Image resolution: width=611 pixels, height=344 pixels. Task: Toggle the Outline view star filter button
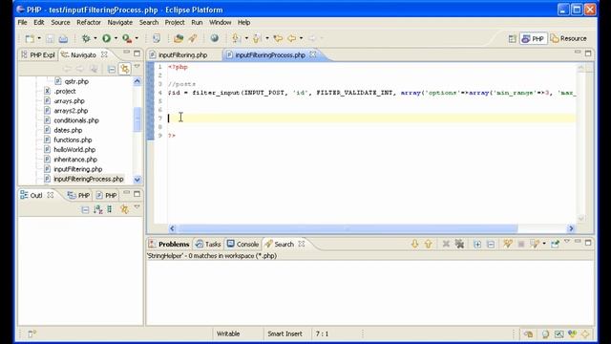point(124,209)
